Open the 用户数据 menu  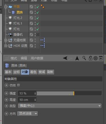[37, 58]
